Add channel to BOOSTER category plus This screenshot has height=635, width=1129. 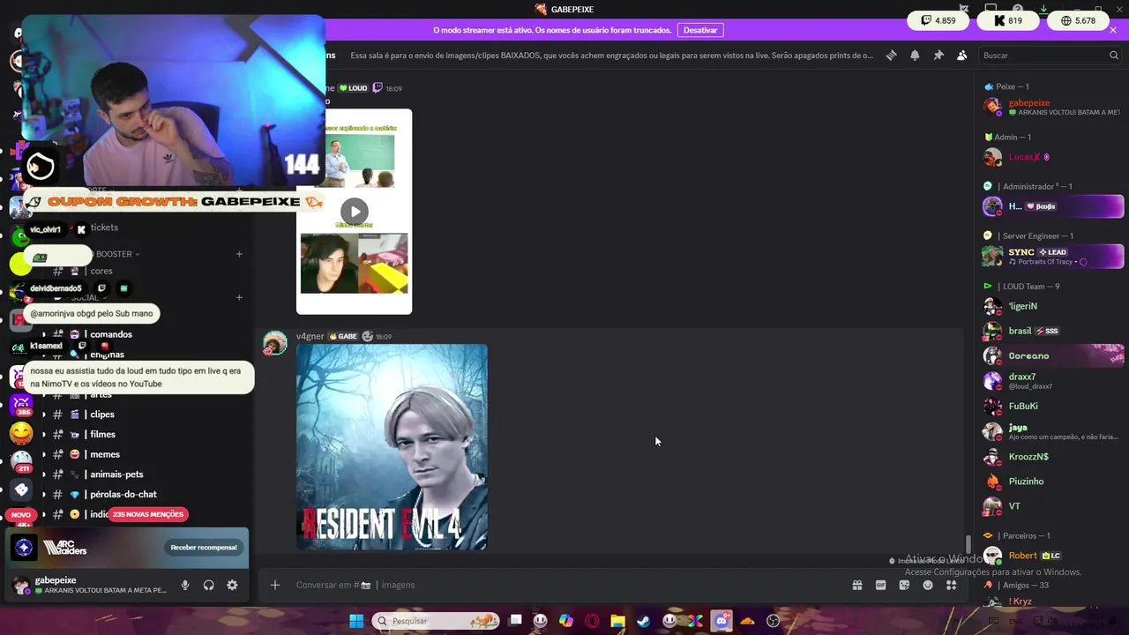click(239, 254)
